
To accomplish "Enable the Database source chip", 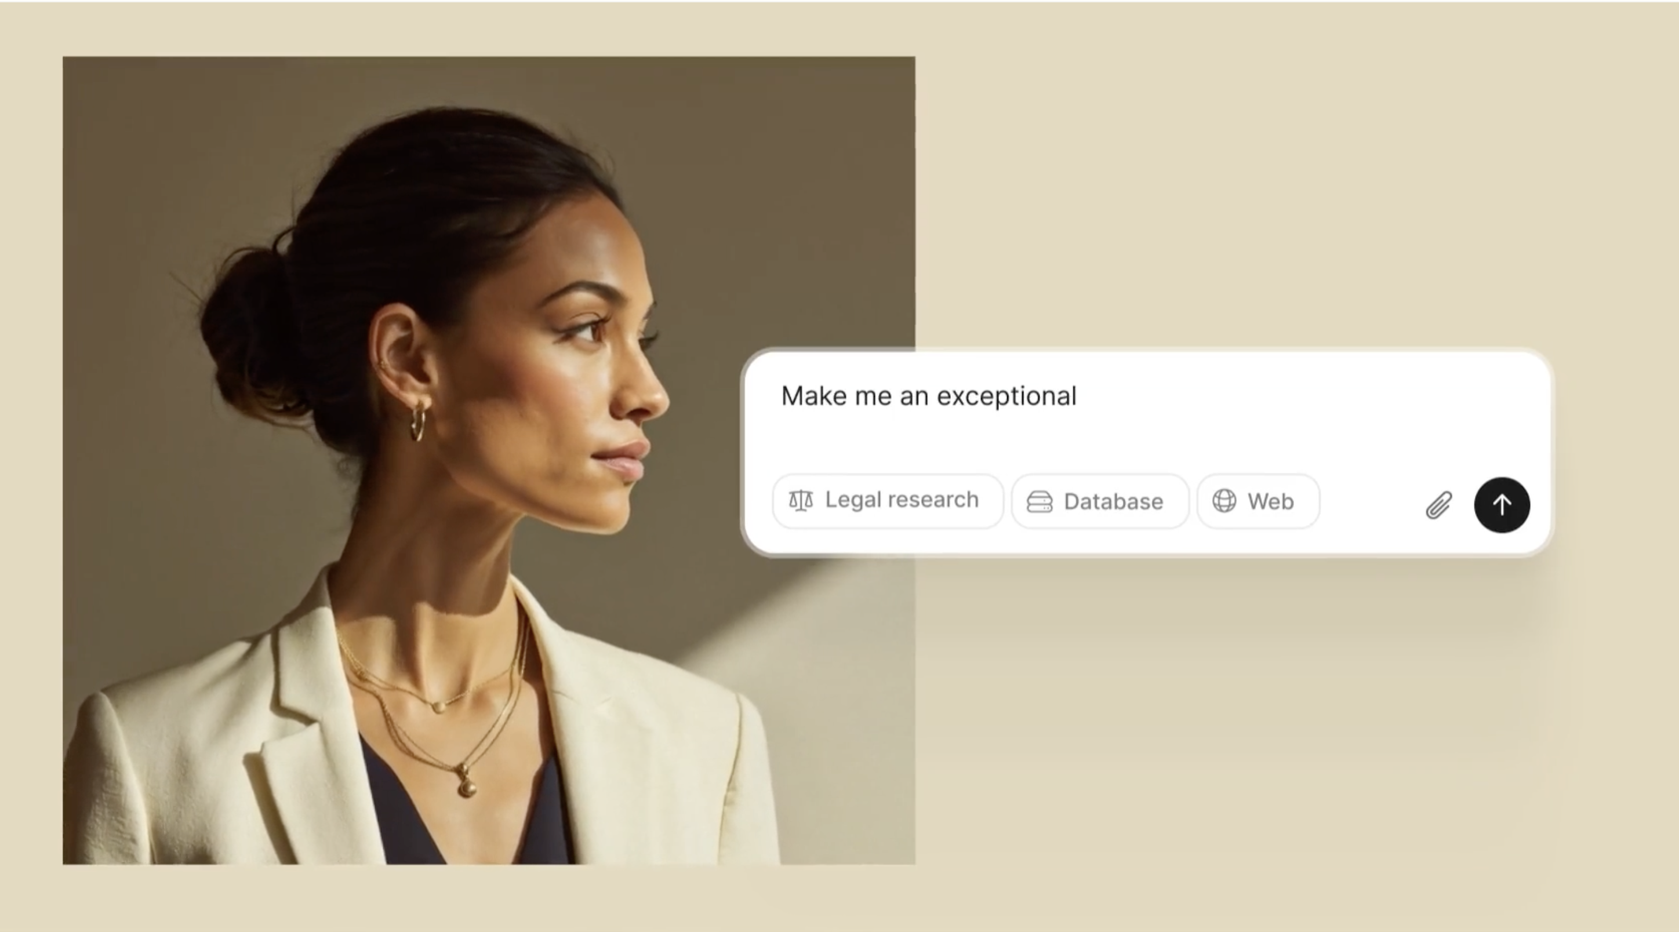I will 1100,501.
